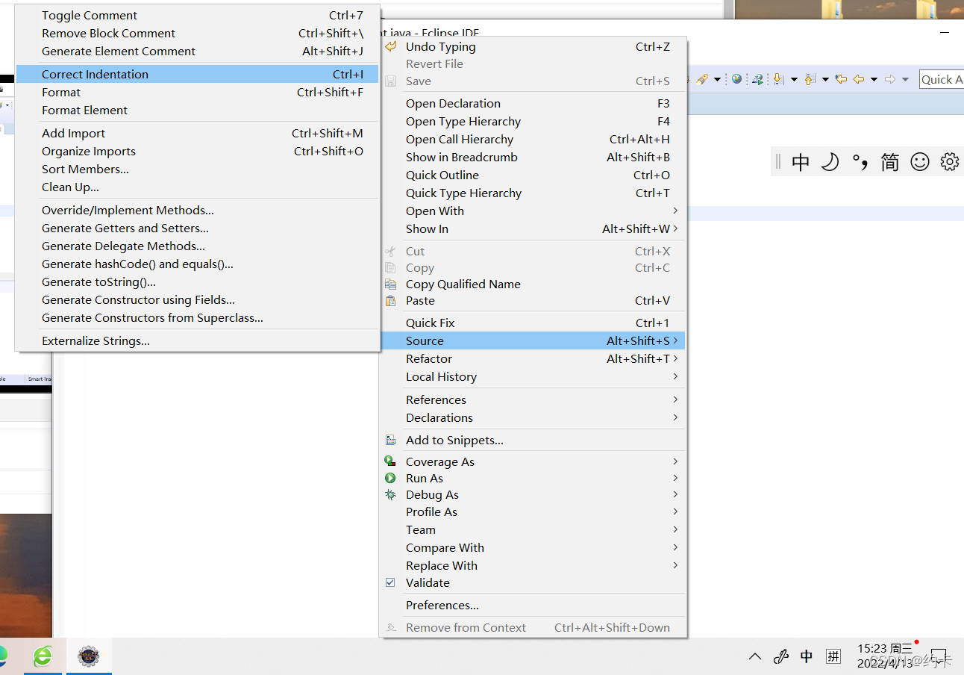Select Externalize Strings menu item
Viewport: 964px width, 675px height.
(x=197, y=341)
